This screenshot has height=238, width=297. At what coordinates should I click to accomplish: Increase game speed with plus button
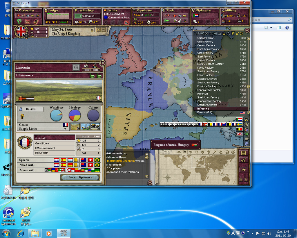[x=98, y=30]
